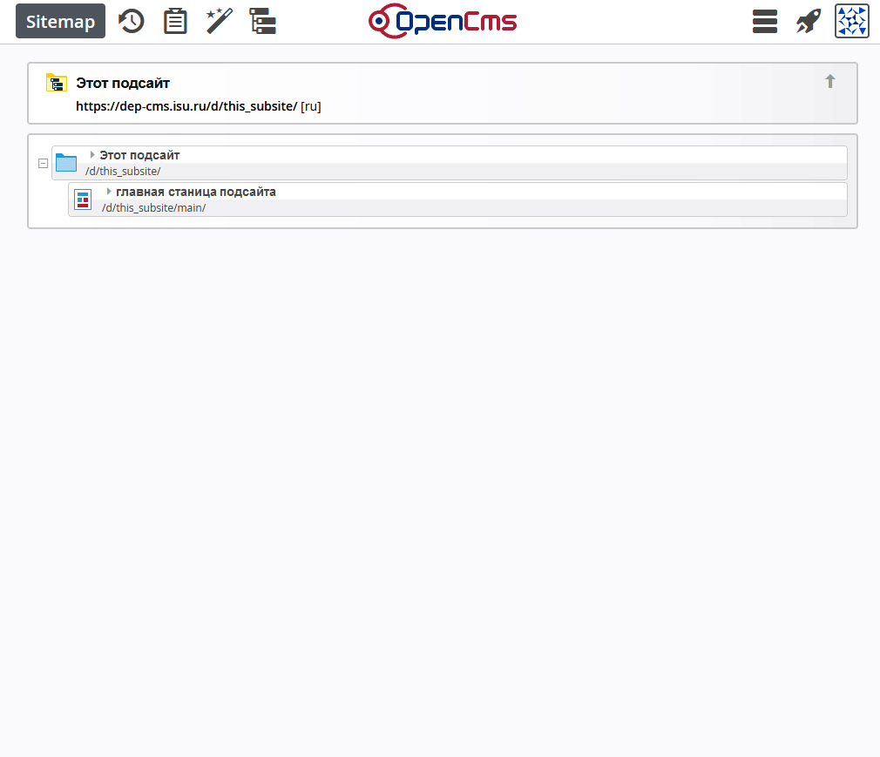Image resolution: width=880 pixels, height=757 pixels.
Task: Toggle the yellow subsite folder icon
Action: pyautogui.click(x=57, y=83)
